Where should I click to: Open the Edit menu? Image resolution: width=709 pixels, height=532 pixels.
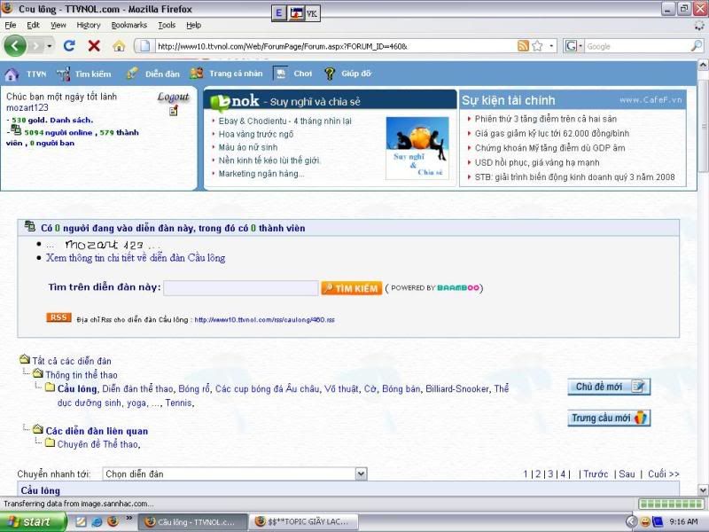33,25
